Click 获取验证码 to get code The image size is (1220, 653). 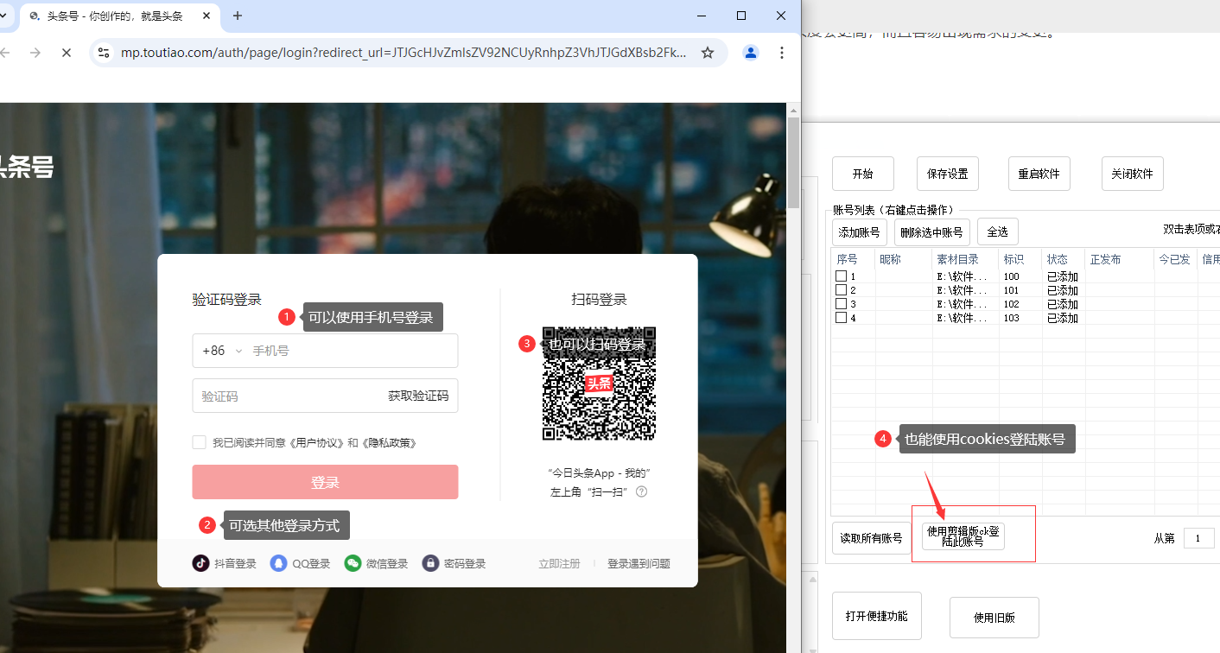[x=418, y=396]
